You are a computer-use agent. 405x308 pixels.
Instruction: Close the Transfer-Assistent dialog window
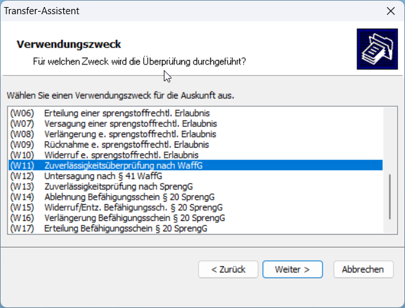coord(390,11)
